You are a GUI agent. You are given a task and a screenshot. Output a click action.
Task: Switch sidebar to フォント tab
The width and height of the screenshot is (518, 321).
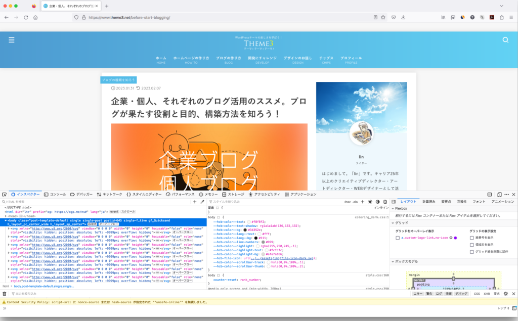(x=479, y=202)
